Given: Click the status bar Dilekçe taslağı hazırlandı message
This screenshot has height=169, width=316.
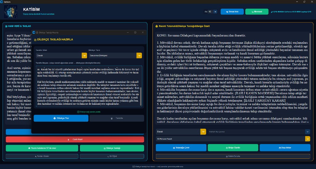Looking at the screenshot, I should tap(159, 167).
